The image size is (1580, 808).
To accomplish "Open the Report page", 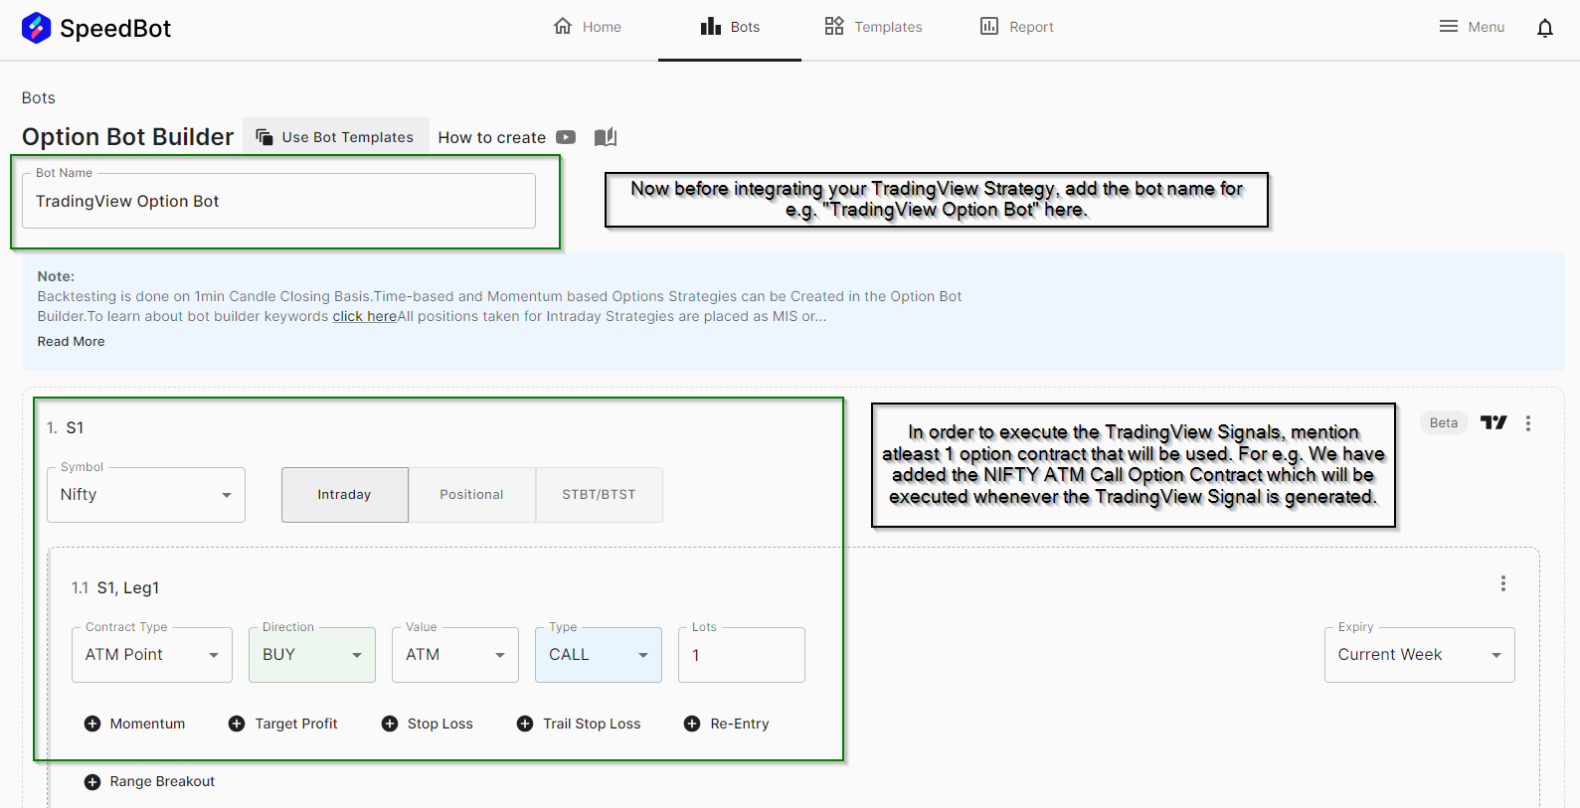I will [x=1016, y=27].
